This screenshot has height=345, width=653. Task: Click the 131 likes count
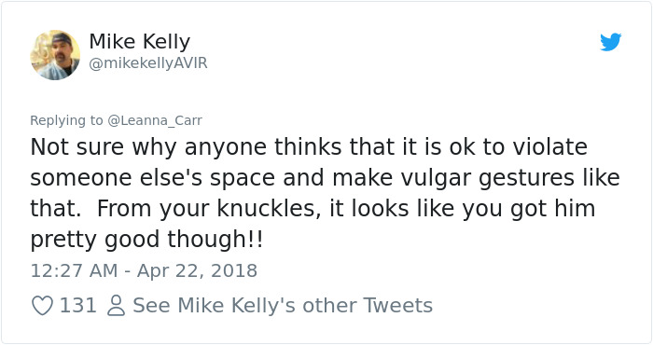click(77, 305)
